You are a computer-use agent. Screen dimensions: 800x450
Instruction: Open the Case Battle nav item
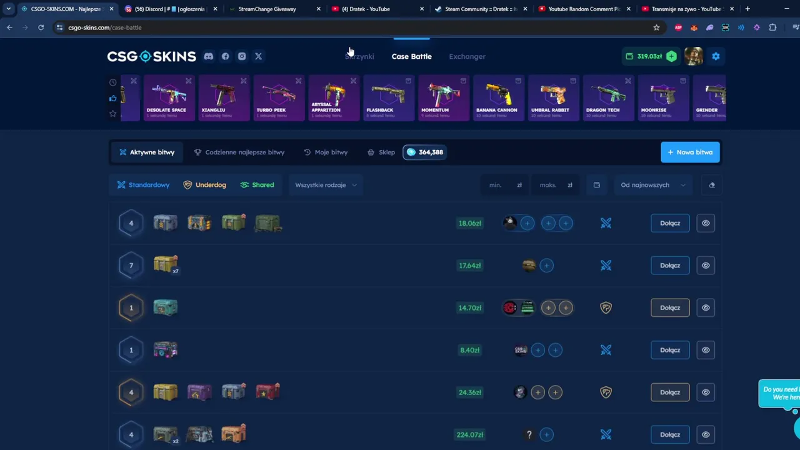[411, 56]
